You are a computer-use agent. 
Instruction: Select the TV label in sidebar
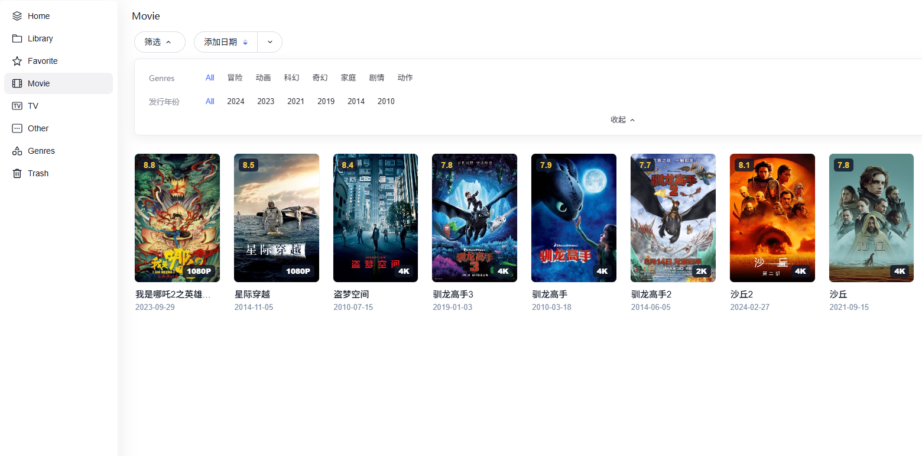point(33,106)
